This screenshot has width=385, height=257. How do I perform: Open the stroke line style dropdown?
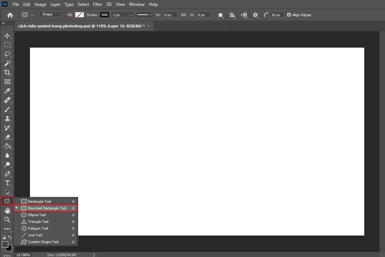pos(144,15)
